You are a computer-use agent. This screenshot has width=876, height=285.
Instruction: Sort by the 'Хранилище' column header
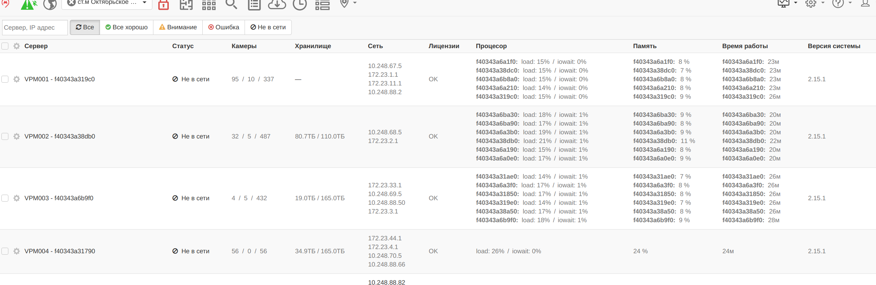[313, 46]
